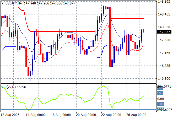Click the 146.735 price scale label
The image size is (173, 118).
pos(164,66)
